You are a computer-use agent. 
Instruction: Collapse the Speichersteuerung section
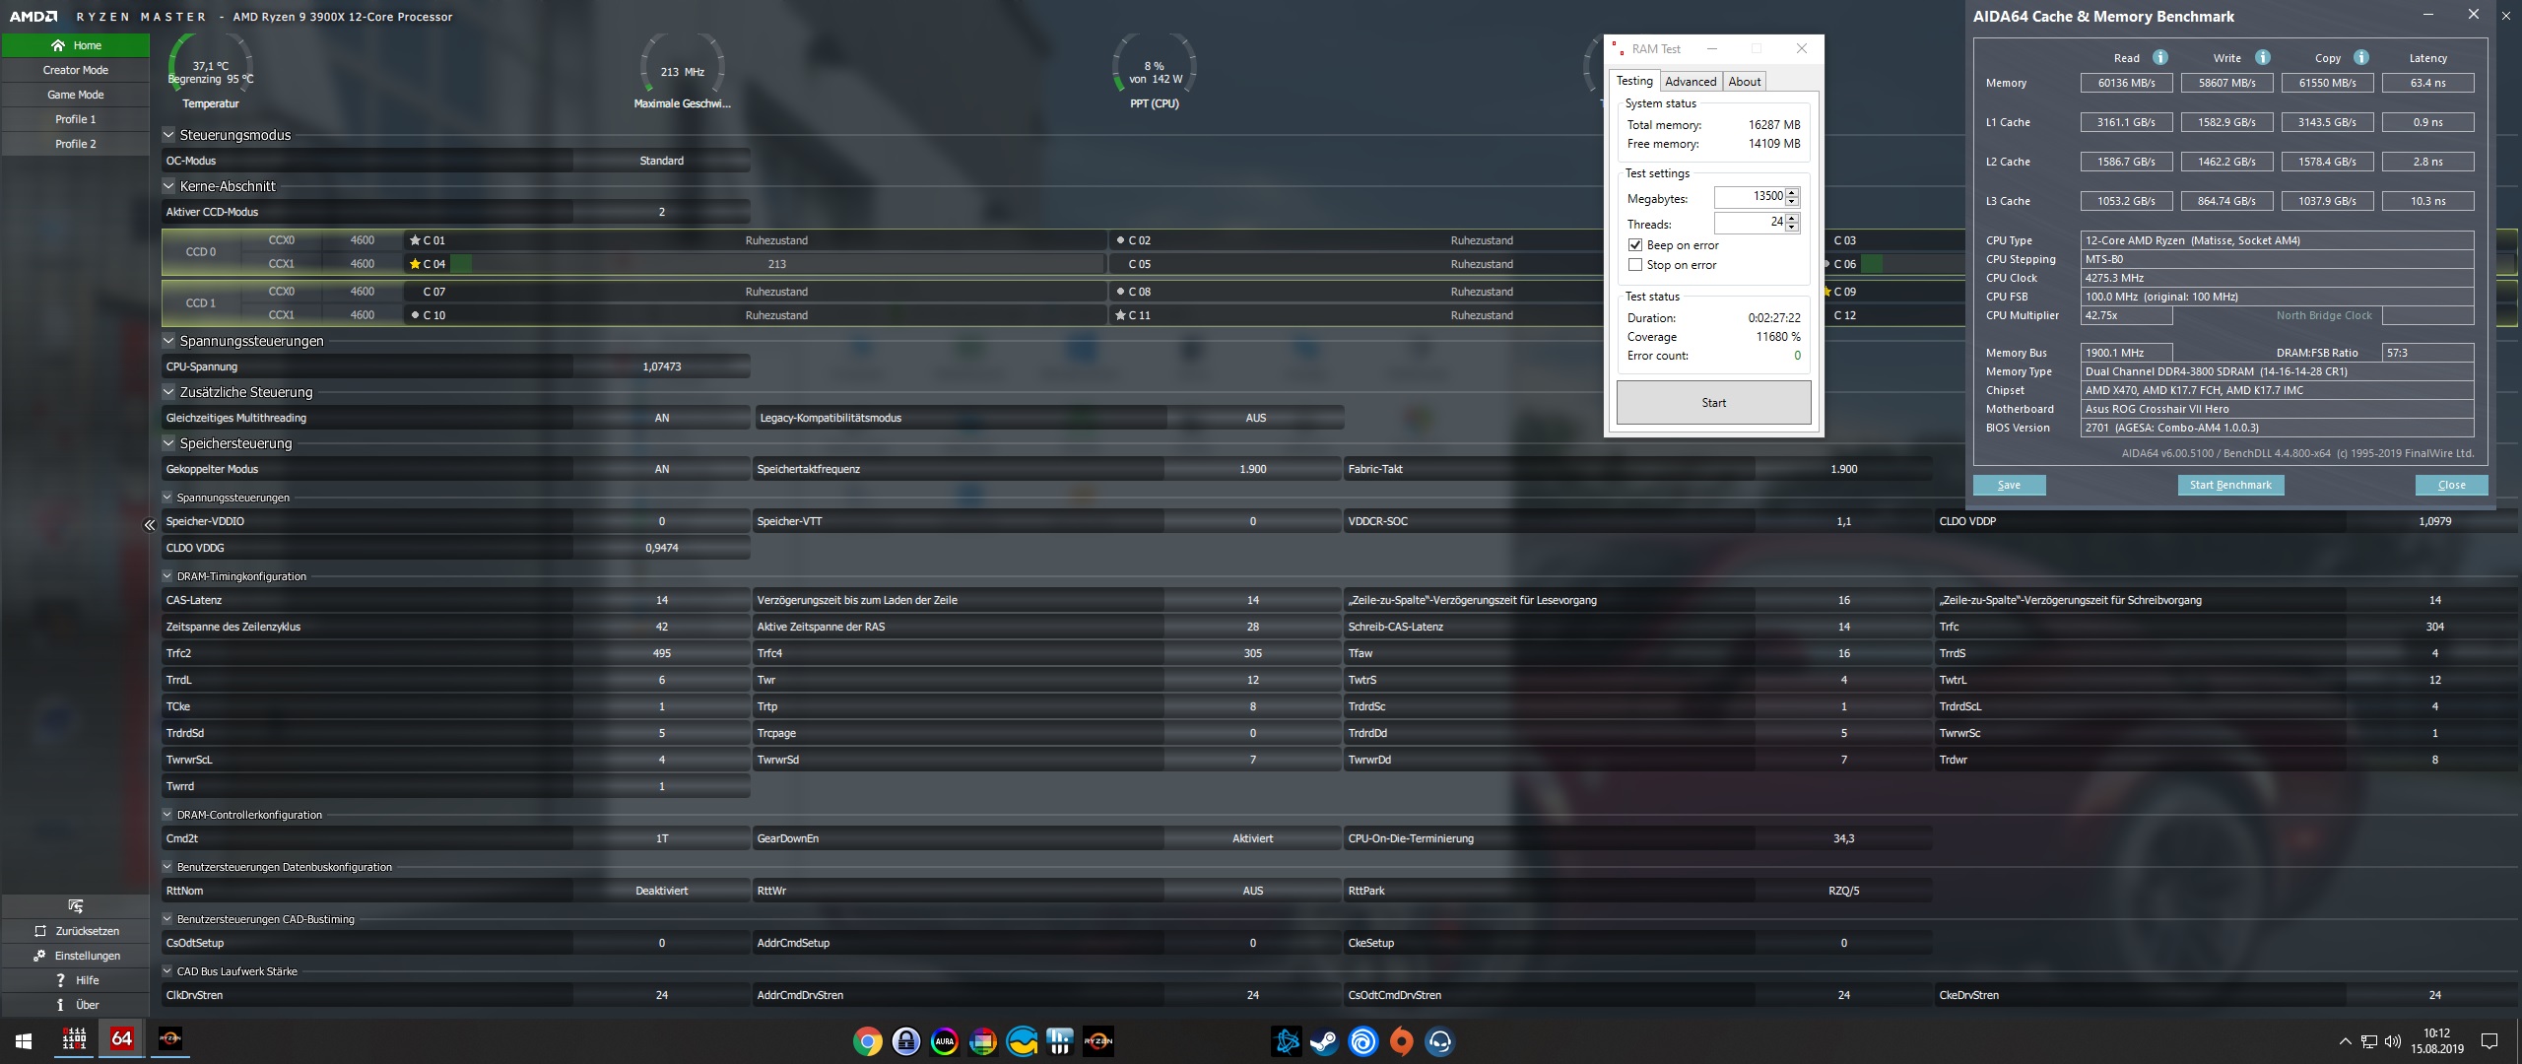pyautogui.click(x=168, y=443)
